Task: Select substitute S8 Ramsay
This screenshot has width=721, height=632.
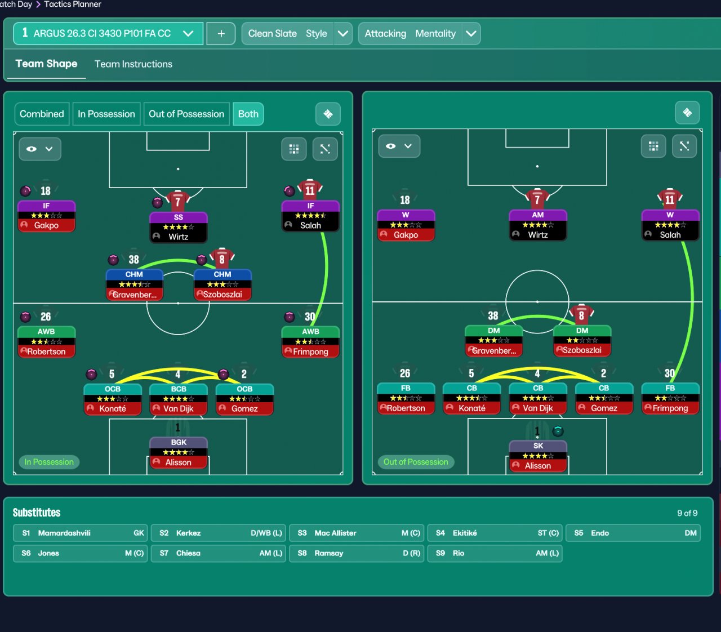Action: (x=357, y=554)
